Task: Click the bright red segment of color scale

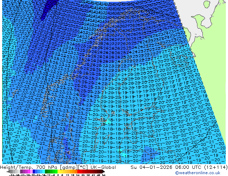Action: click(x=78, y=171)
